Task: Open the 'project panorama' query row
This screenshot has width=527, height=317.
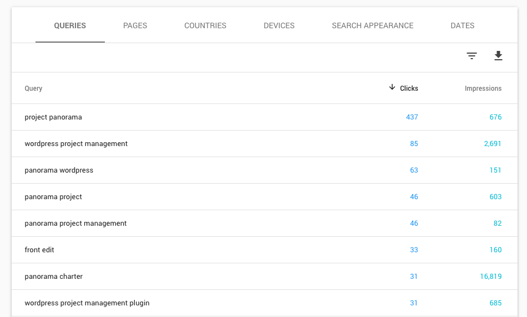Action: coord(53,117)
